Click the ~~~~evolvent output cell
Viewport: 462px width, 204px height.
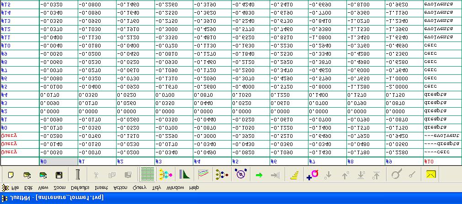click(x=442, y=136)
